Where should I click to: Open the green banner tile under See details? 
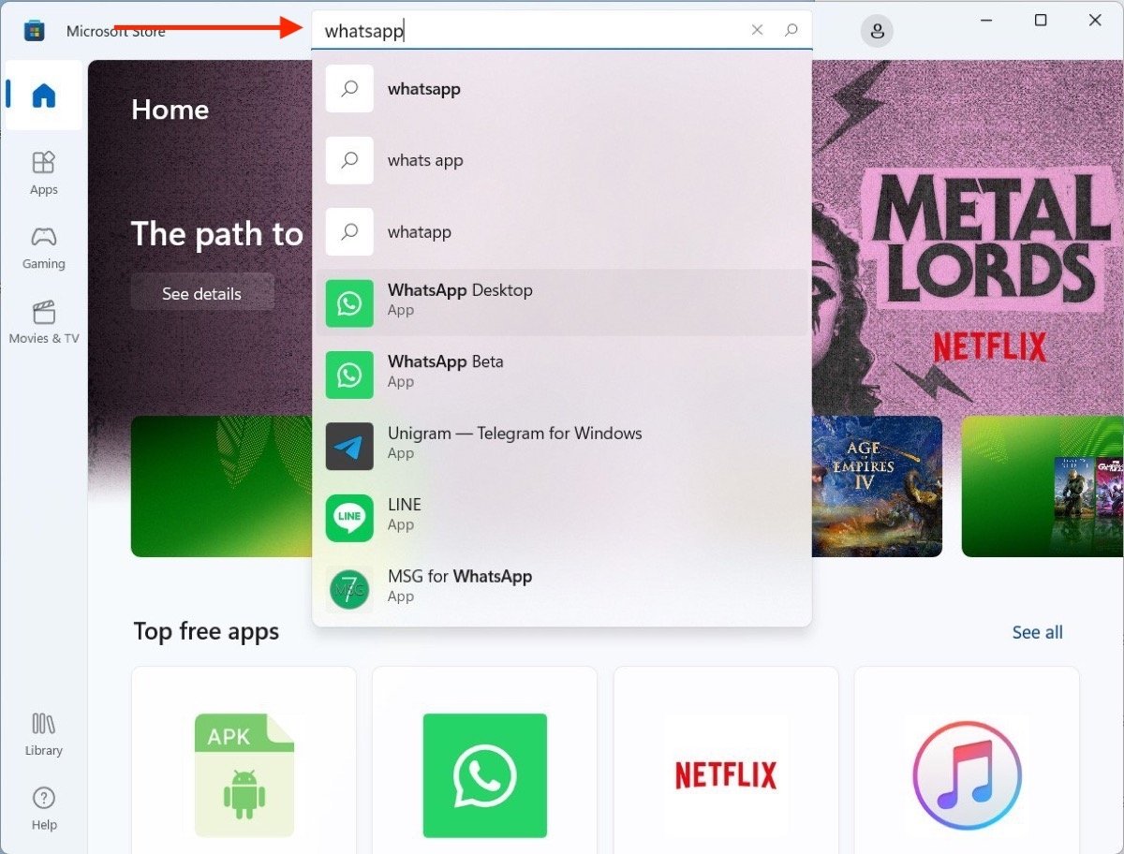222,486
